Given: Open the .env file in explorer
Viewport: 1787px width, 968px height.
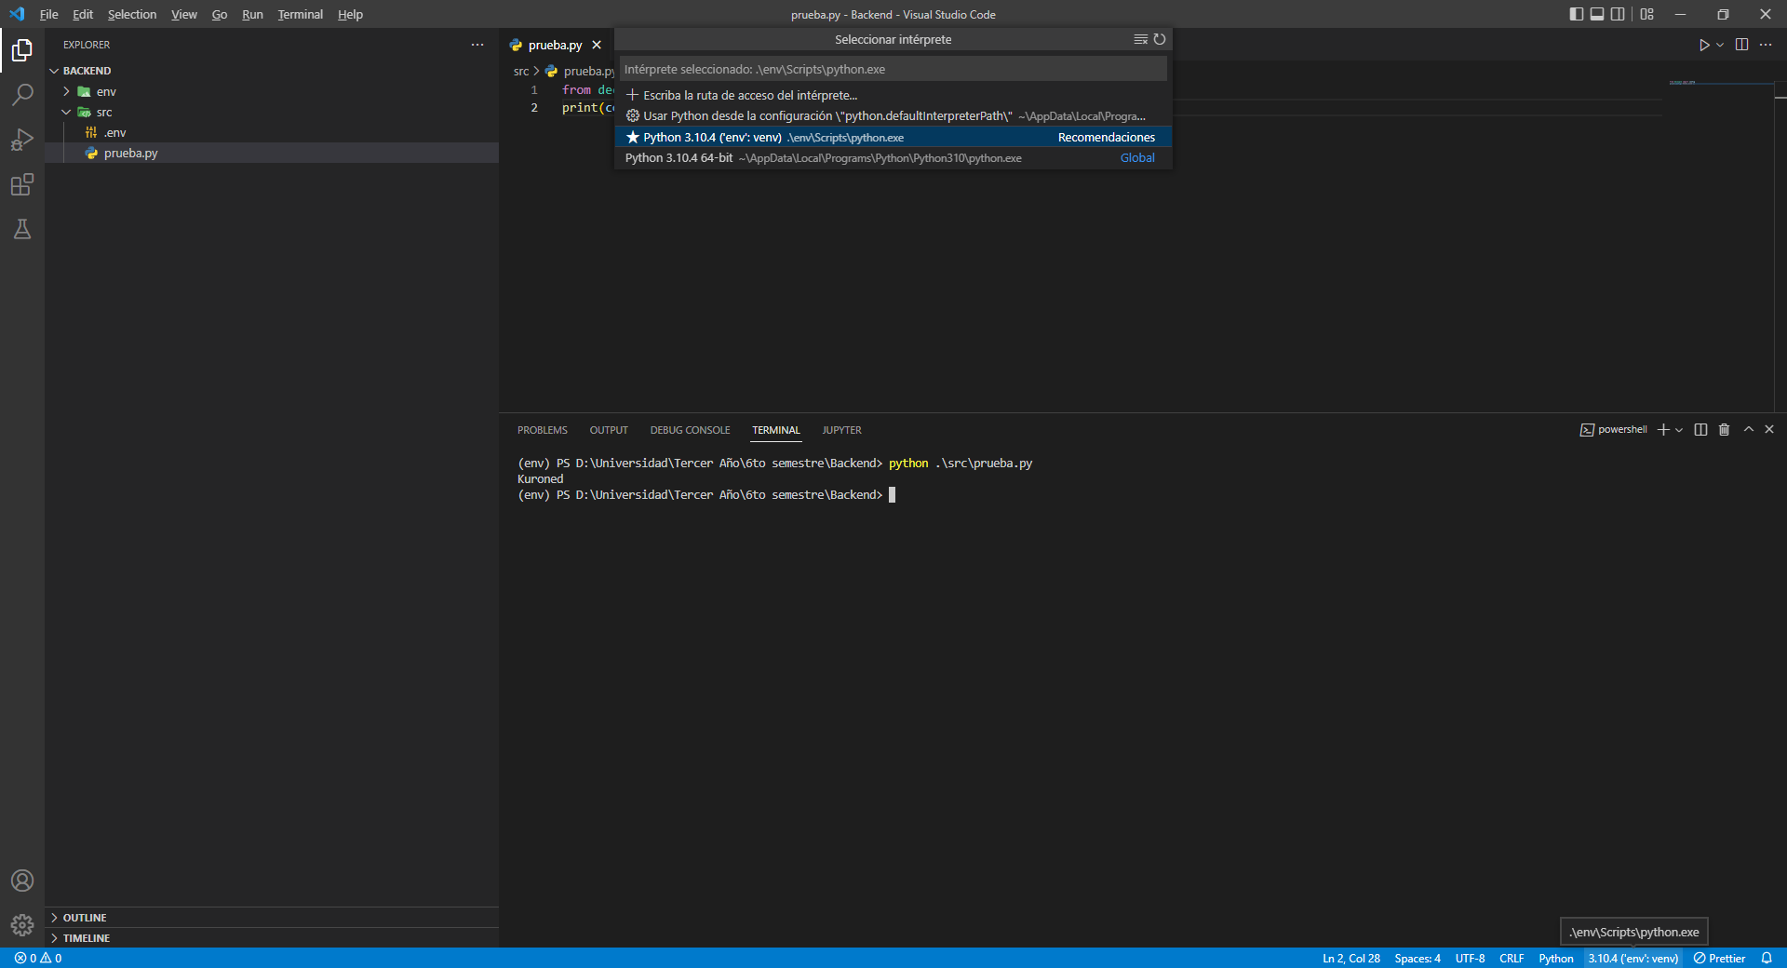Looking at the screenshot, I should point(272,132).
